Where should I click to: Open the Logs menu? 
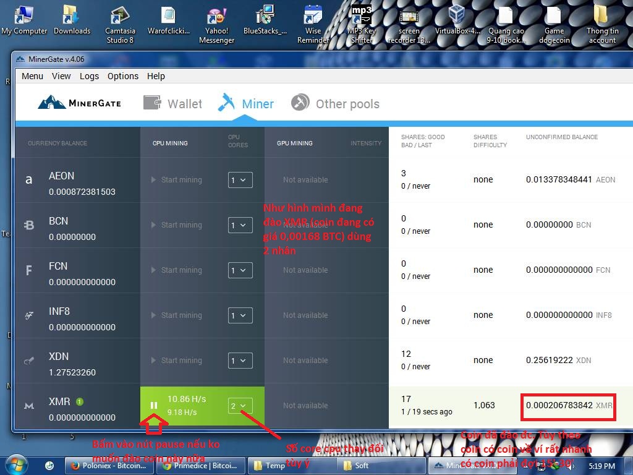tap(89, 76)
